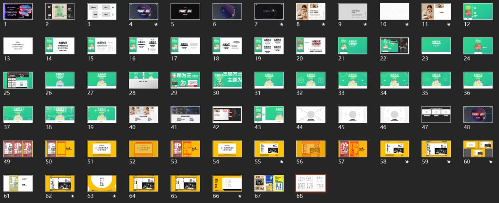Viewport: 499px width, 203px height.
Task: Preview the transition star of slide 63
Action: pyautogui.click(x=114, y=196)
